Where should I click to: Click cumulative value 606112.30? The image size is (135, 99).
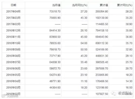pos(102,43)
